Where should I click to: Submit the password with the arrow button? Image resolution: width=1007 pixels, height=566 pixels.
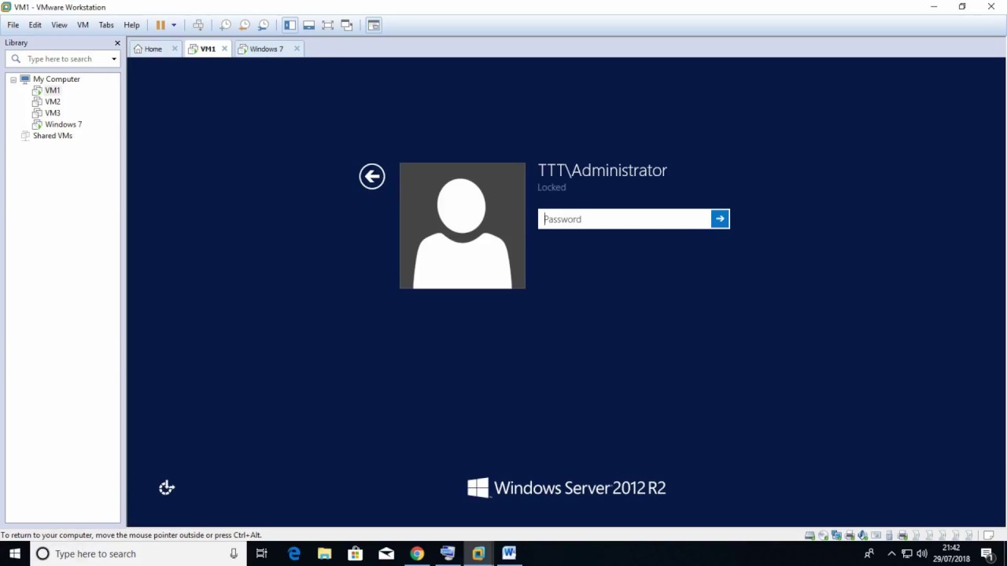pos(720,219)
